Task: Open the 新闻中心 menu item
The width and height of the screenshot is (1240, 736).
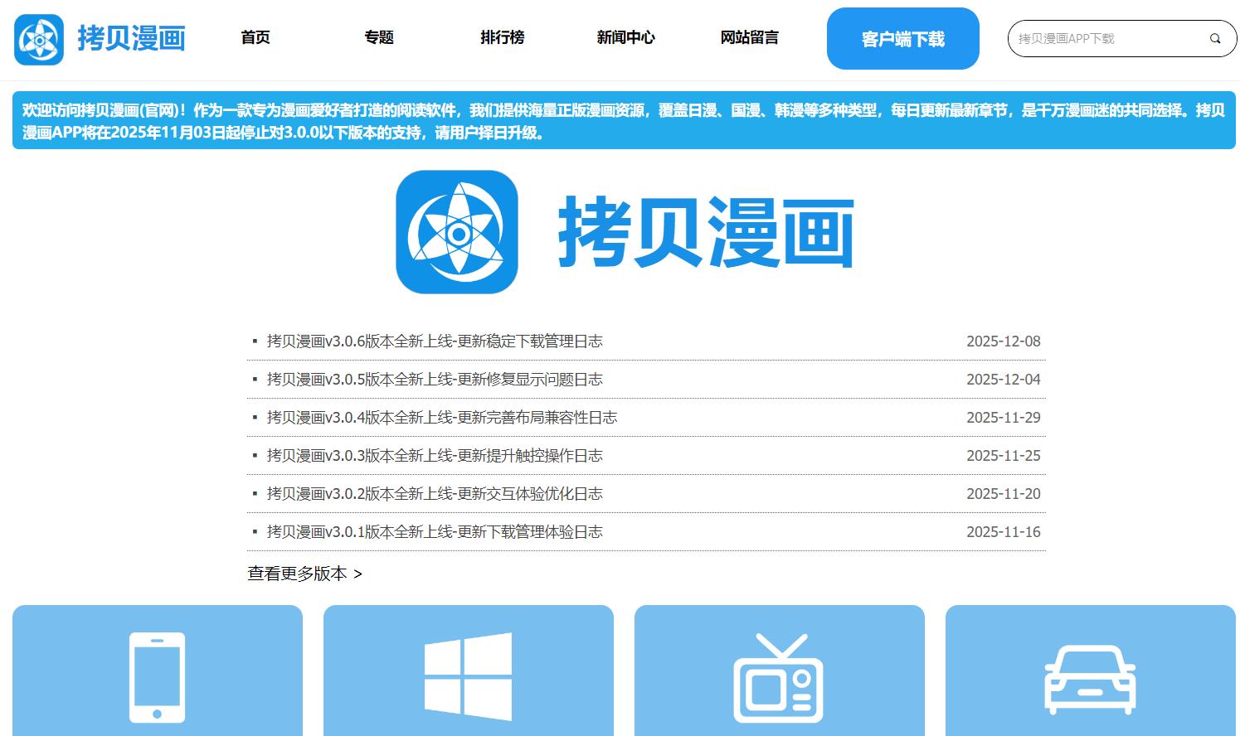Action: tap(626, 37)
